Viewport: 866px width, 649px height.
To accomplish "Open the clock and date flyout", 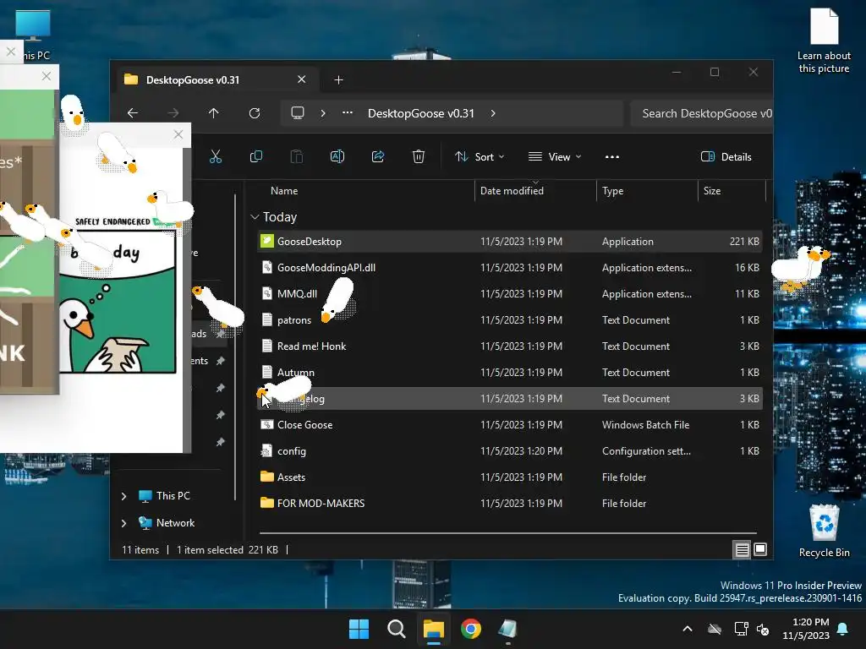I will point(806,629).
